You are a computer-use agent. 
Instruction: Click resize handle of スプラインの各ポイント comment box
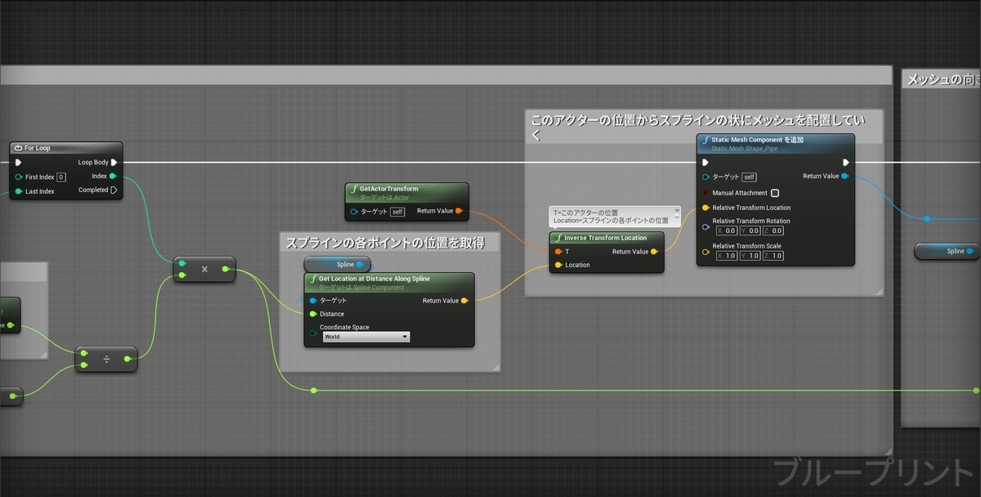tap(495, 368)
